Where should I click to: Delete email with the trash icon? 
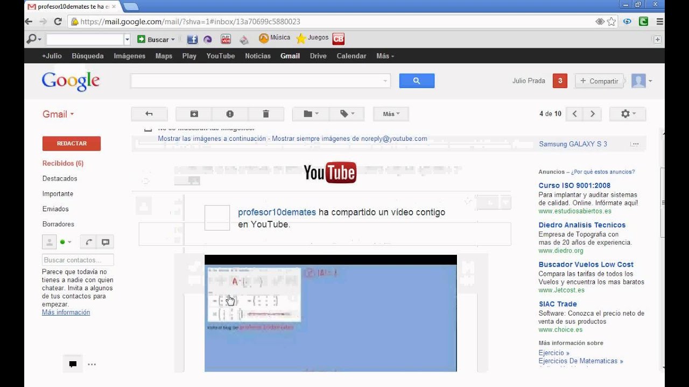[x=266, y=114]
